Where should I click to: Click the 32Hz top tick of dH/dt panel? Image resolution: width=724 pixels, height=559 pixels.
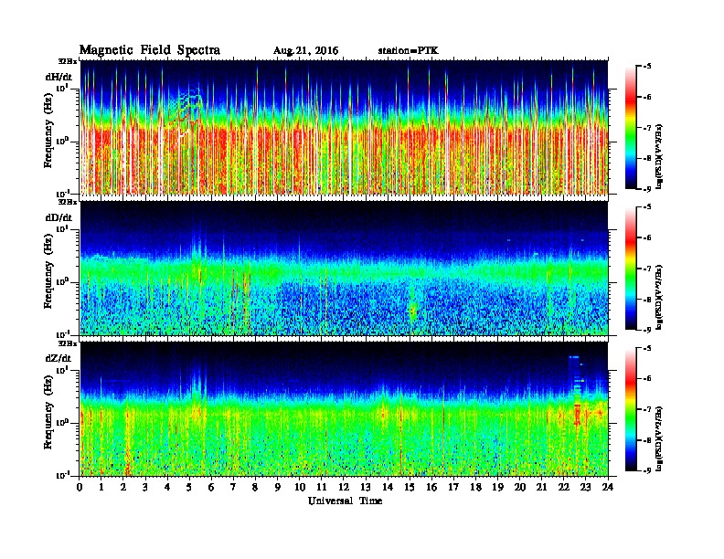point(68,61)
